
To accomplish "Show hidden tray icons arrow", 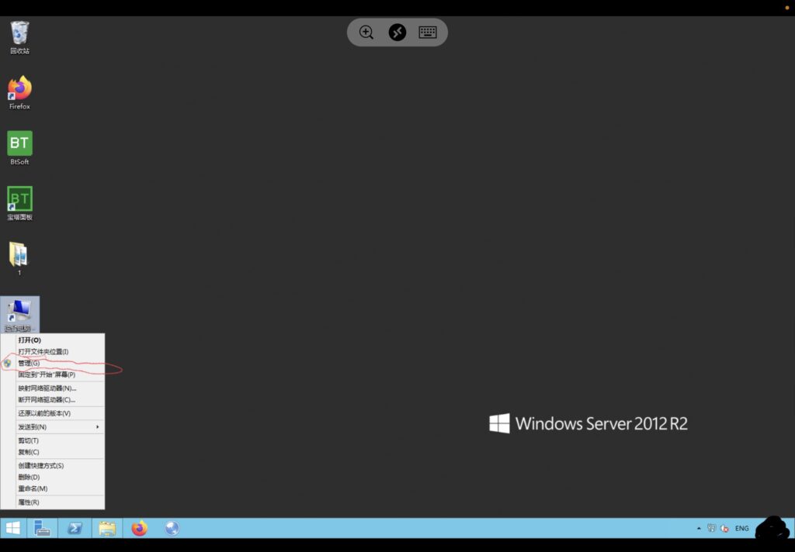I will (x=698, y=528).
